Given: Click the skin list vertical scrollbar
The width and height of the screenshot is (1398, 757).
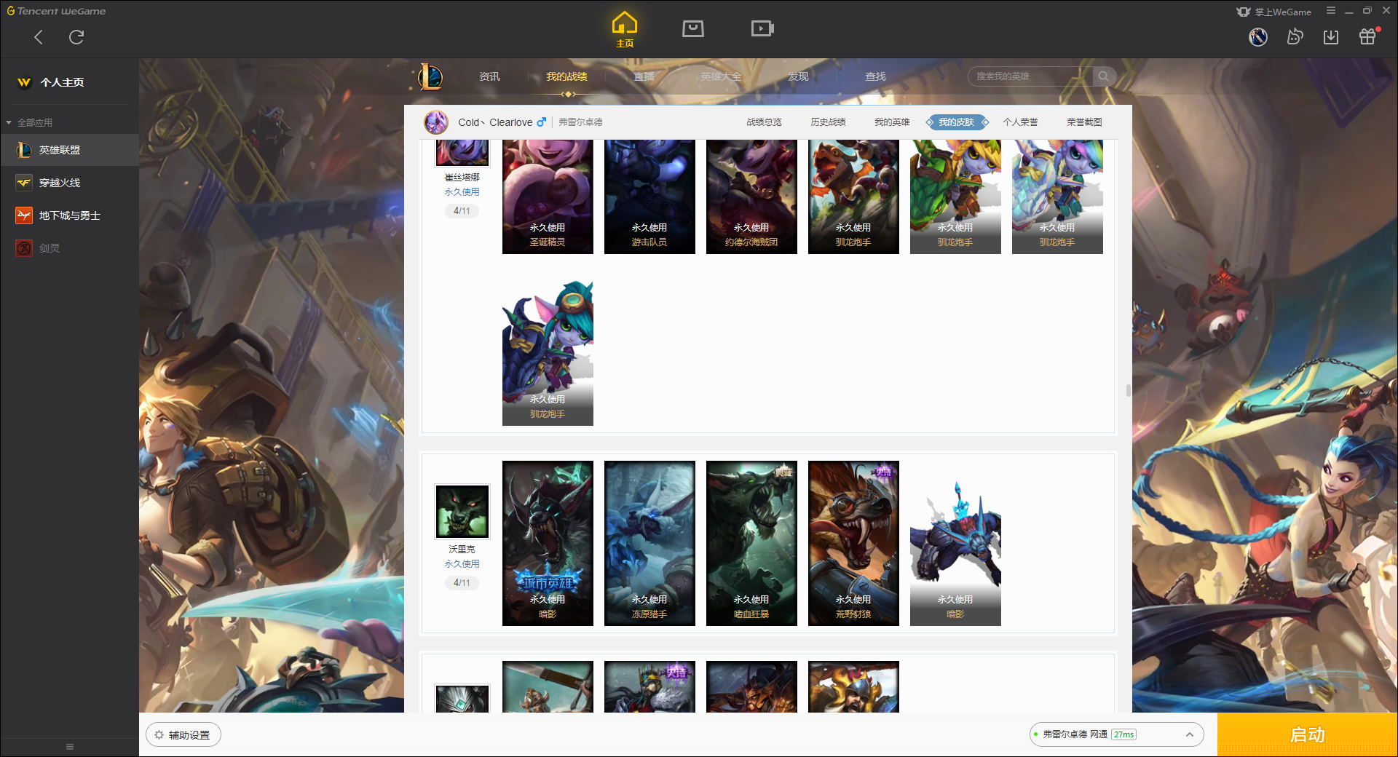Looking at the screenshot, I should tap(1128, 390).
